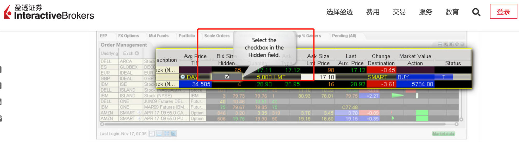Tick the Hidden checkbox in order row

click(x=227, y=77)
